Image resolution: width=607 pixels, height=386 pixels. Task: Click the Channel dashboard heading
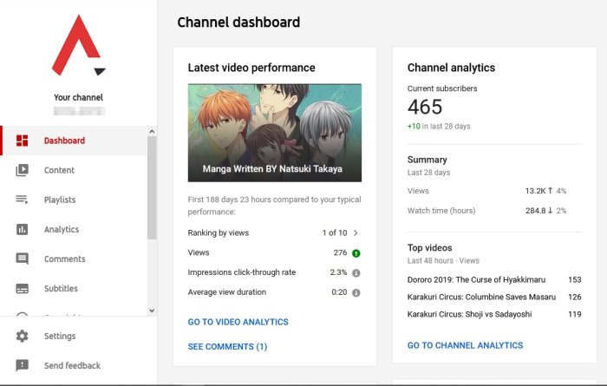click(x=238, y=22)
